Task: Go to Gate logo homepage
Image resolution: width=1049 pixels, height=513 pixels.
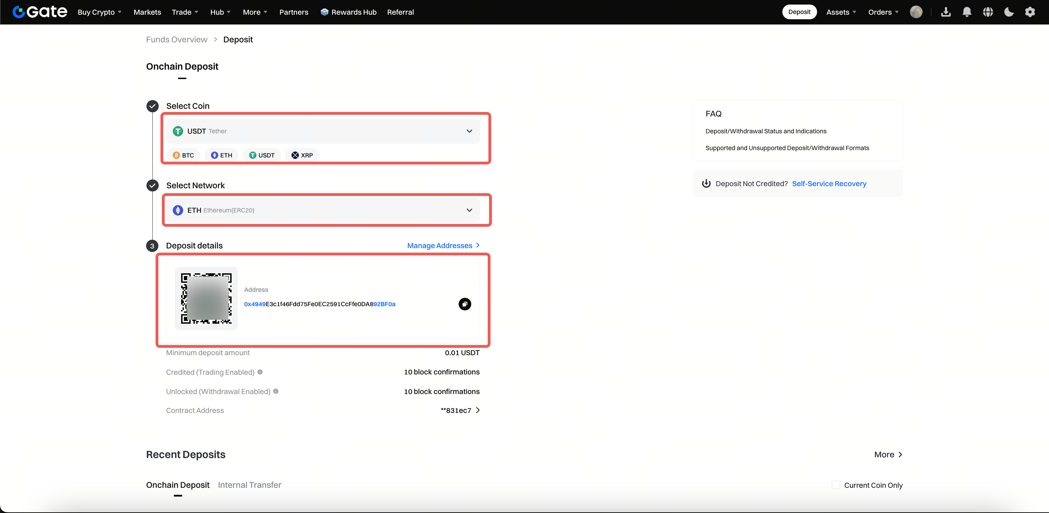Action: click(x=40, y=12)
